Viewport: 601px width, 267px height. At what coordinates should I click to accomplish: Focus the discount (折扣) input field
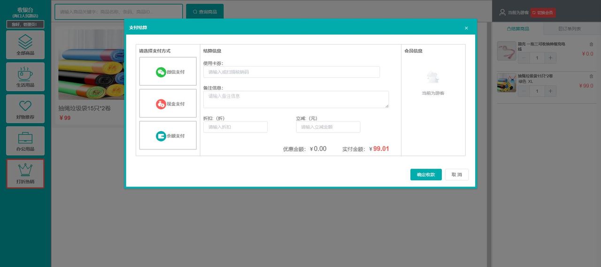[235, 127]
